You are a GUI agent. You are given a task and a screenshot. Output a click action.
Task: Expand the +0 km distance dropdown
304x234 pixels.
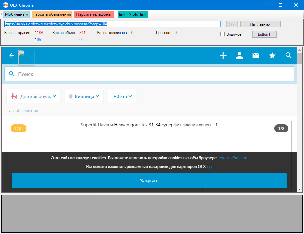(x=122, y=96)
